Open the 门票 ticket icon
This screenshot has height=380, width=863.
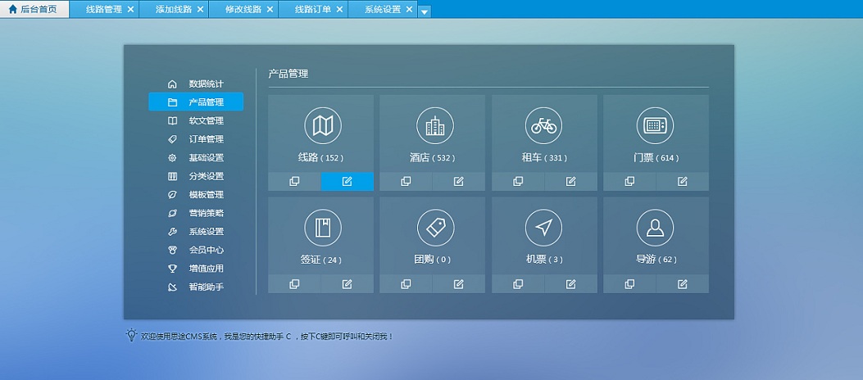click(655, 125)
